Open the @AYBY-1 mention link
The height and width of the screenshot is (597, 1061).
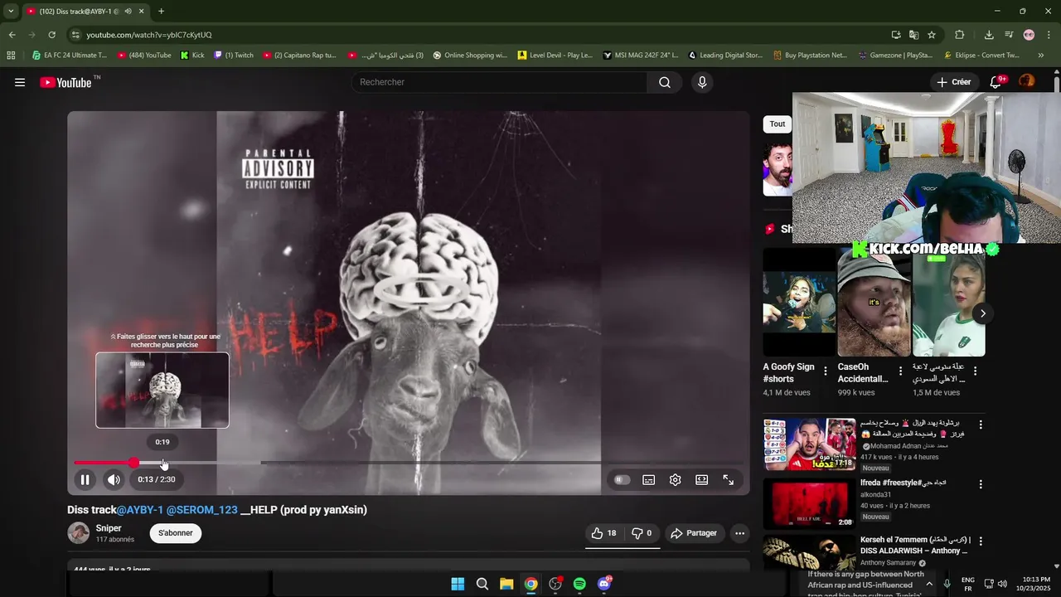click(x=140, y=510)
